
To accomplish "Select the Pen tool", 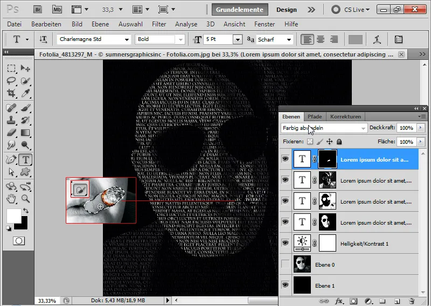I will click(x=11, y=159).
